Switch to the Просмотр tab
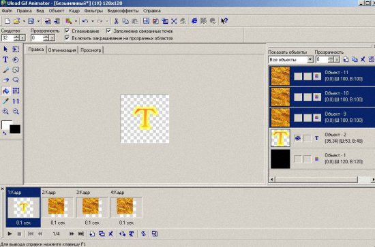Screen dimensions: 375x247 pos(91,50)
